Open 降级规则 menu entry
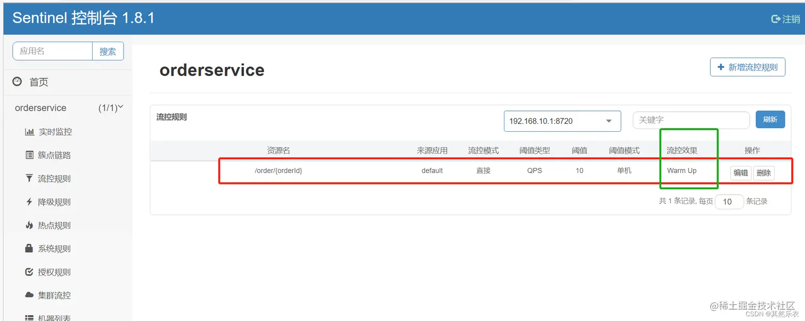Screen dimensions: 805x321 click(54, 202)
